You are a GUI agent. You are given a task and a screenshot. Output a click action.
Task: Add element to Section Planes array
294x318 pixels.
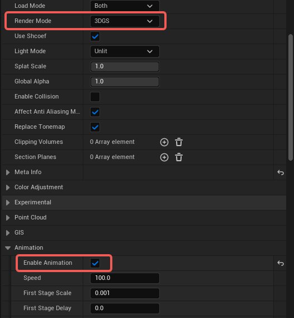(164, 157)
